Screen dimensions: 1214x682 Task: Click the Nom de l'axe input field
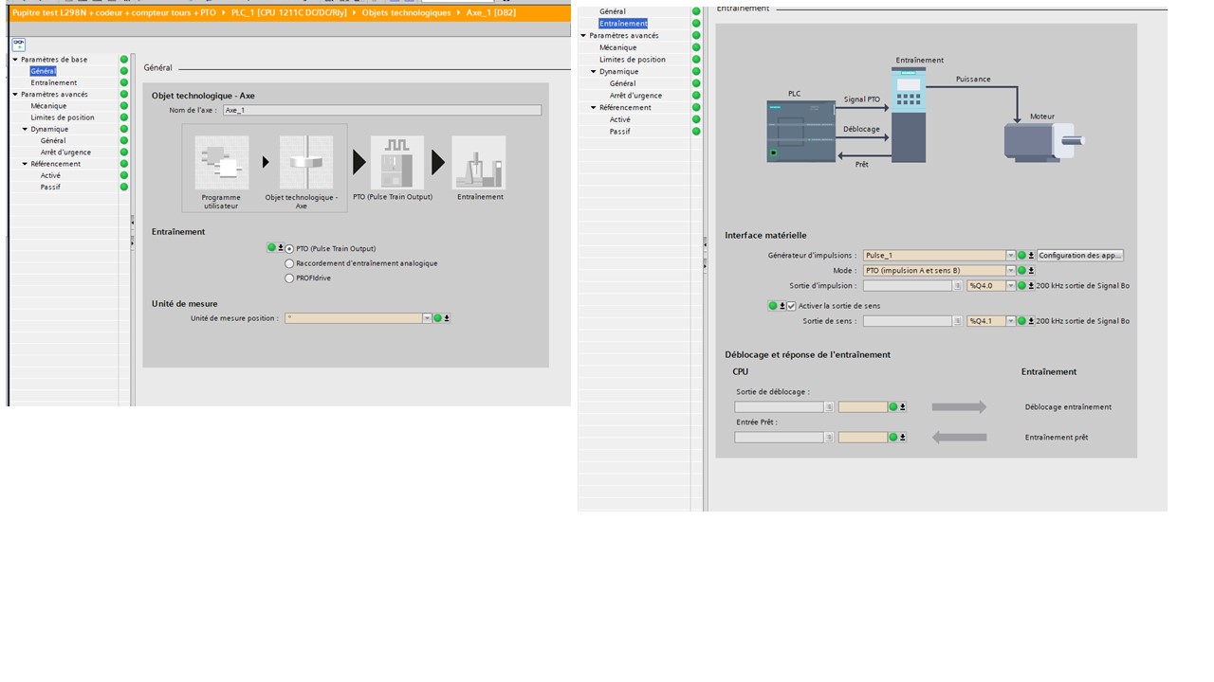381,110
